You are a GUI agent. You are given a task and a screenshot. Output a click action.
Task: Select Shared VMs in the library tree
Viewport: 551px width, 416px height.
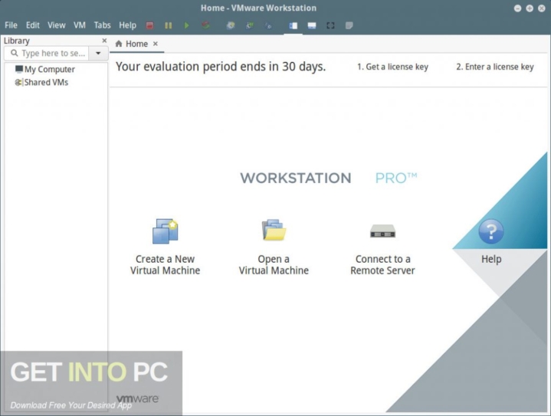click(41, 82)
